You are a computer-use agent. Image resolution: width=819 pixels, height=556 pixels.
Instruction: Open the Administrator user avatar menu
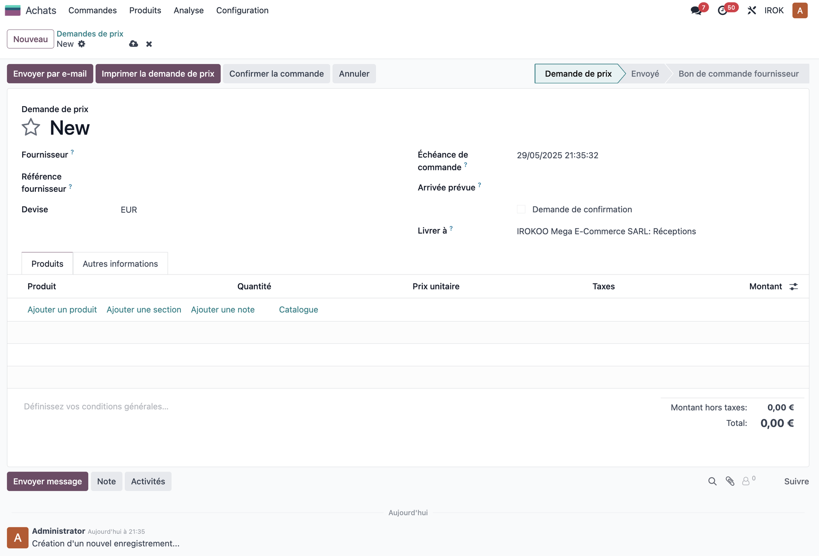[800, 10]
